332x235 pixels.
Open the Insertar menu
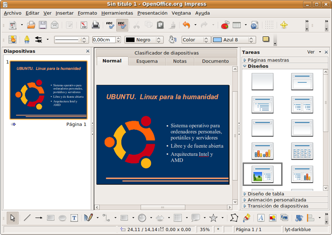pos(64,12)
